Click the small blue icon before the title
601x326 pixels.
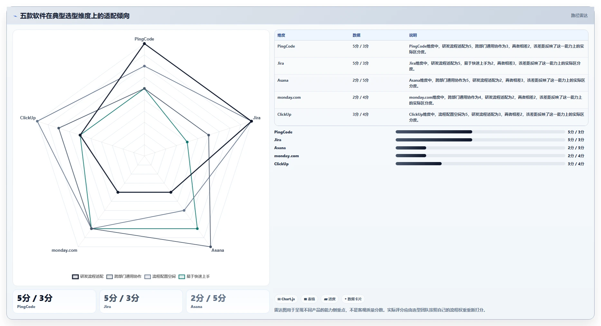tap(15, 16)
